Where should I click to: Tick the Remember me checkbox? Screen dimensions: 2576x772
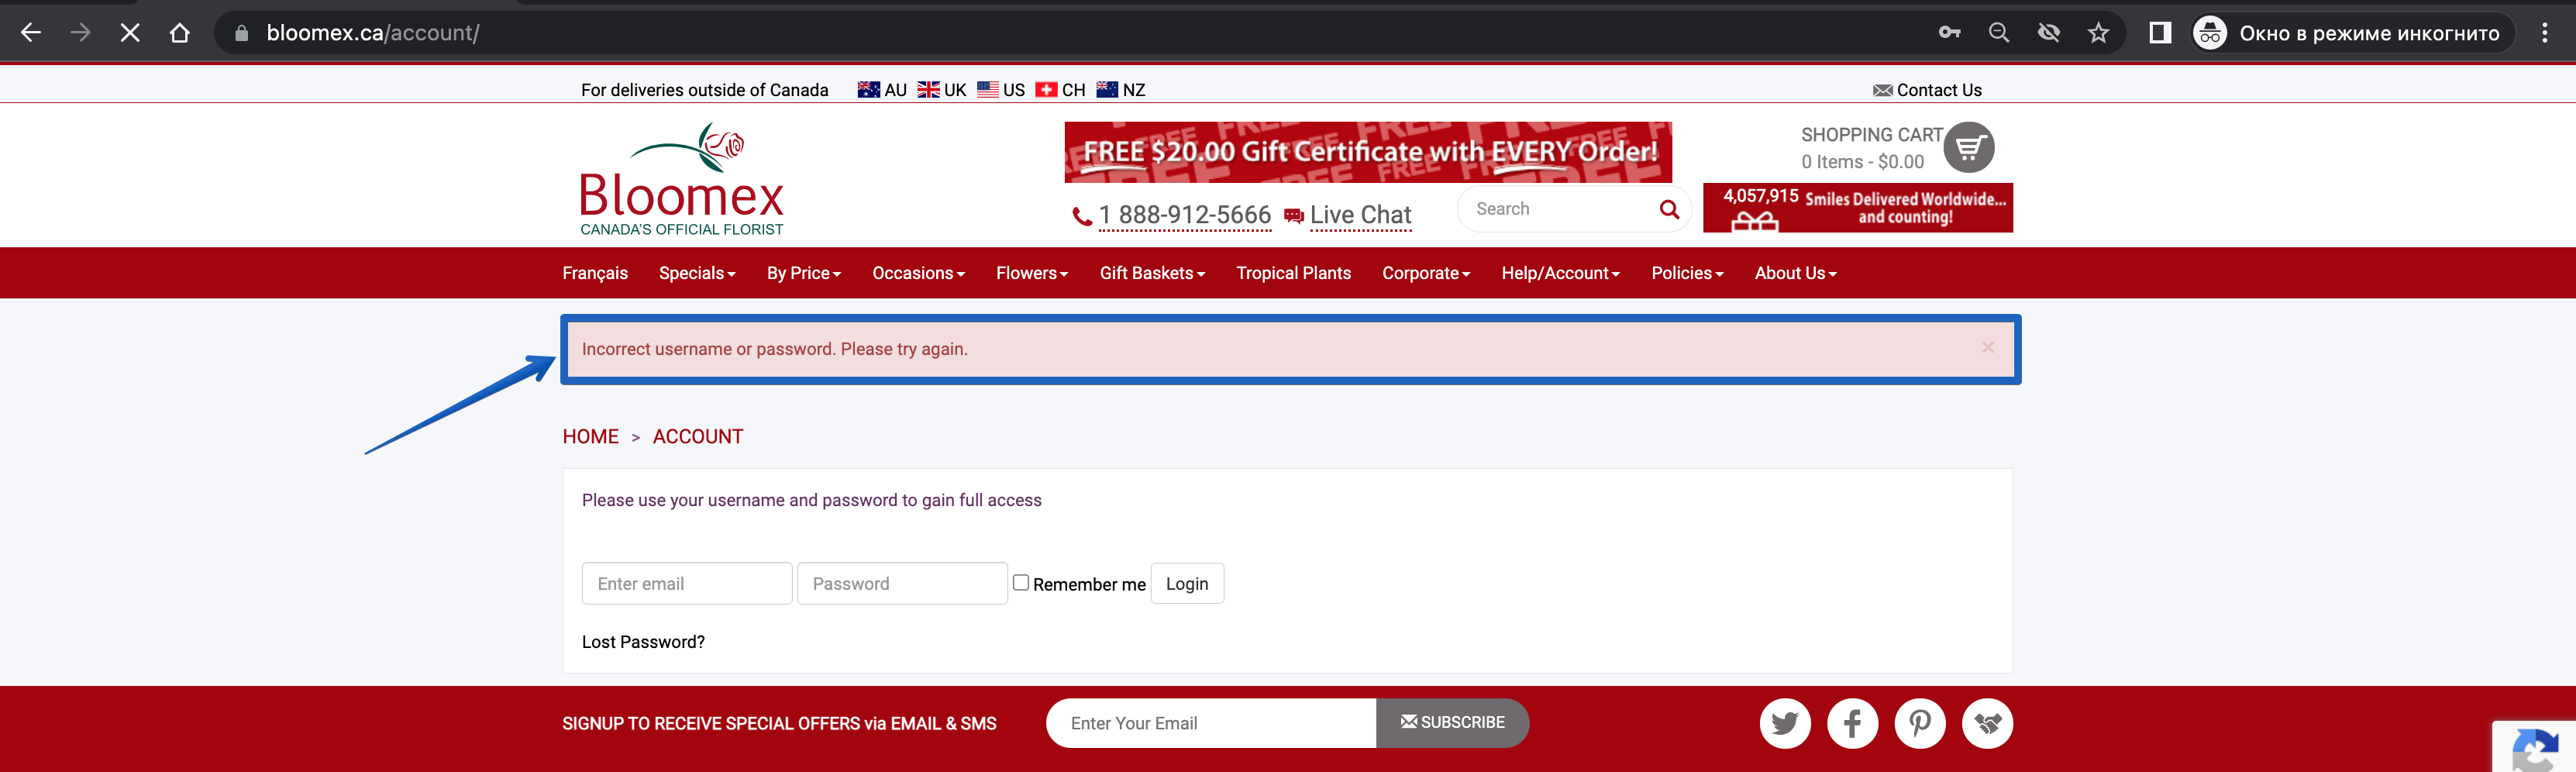pyautogui.click(x=1021, y=582)
